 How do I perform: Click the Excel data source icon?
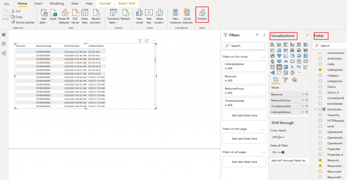pyautogui.click(x=53, y=16)
